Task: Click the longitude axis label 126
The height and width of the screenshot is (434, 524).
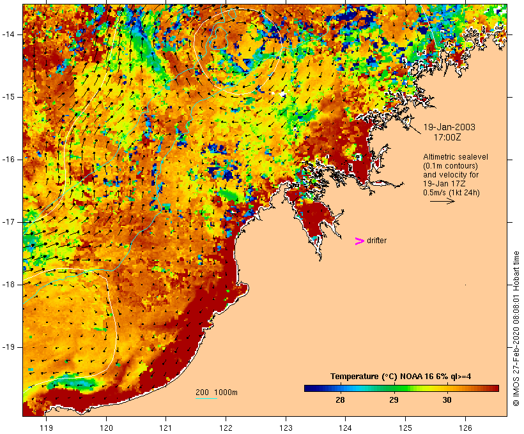Action: coord(465,428)
